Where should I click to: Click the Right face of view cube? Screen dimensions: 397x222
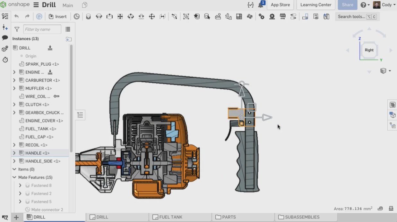(369, 50)
